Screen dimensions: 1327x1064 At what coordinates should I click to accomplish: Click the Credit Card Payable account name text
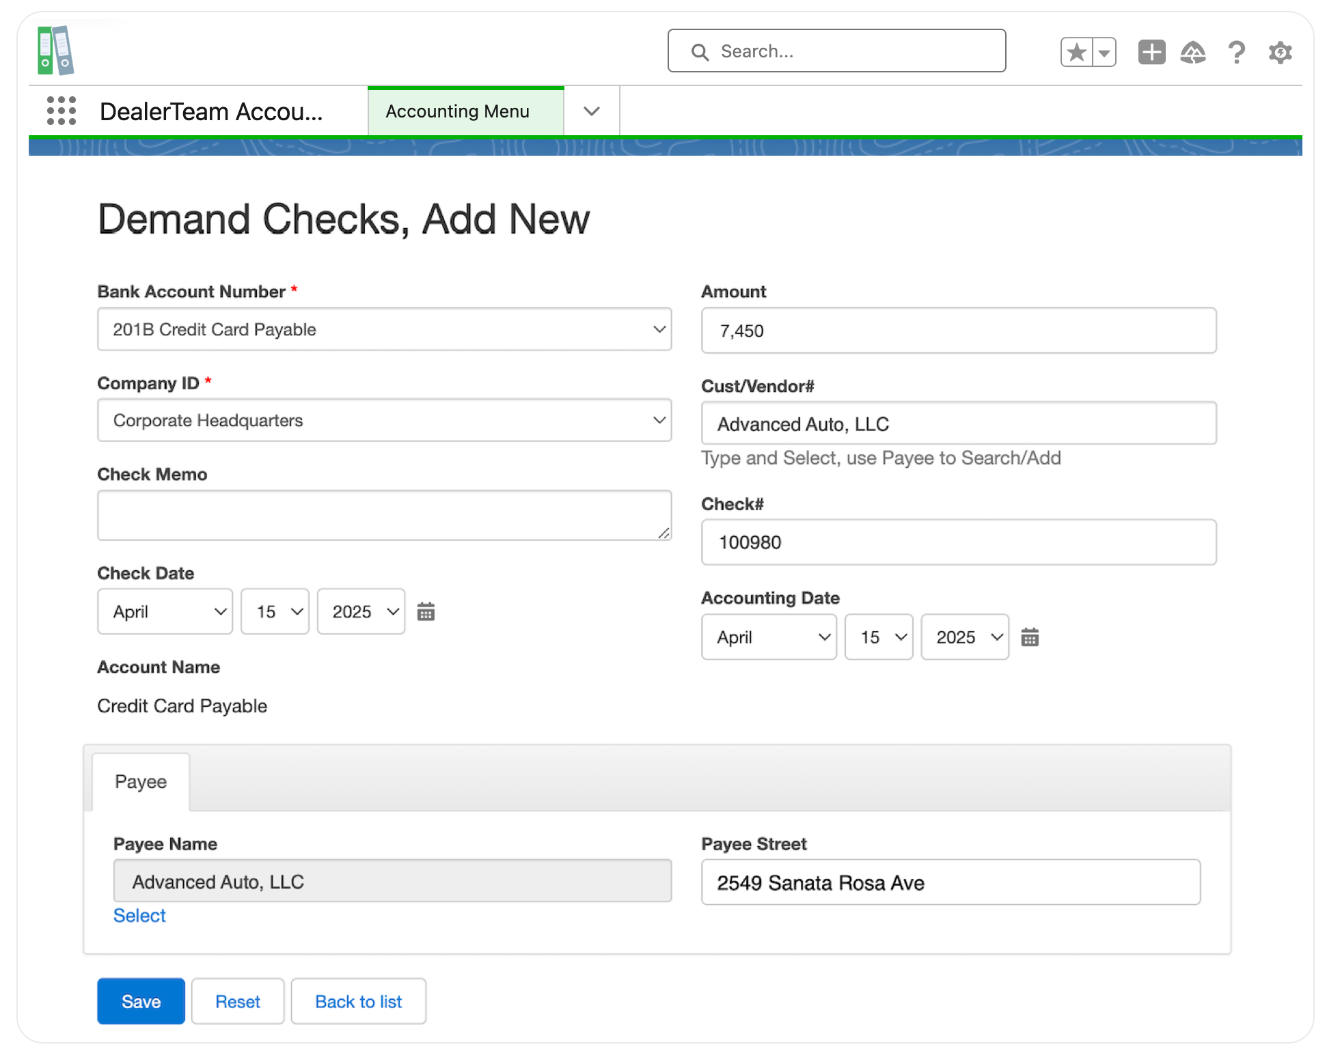pyautogui.click(x=182, y=706)
